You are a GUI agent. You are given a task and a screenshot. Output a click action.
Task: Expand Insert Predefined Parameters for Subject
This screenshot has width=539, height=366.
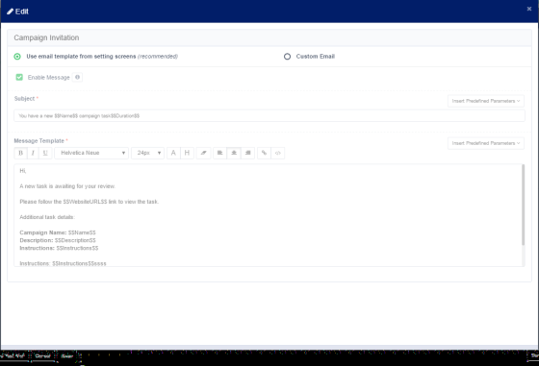[x=486, y=101]
